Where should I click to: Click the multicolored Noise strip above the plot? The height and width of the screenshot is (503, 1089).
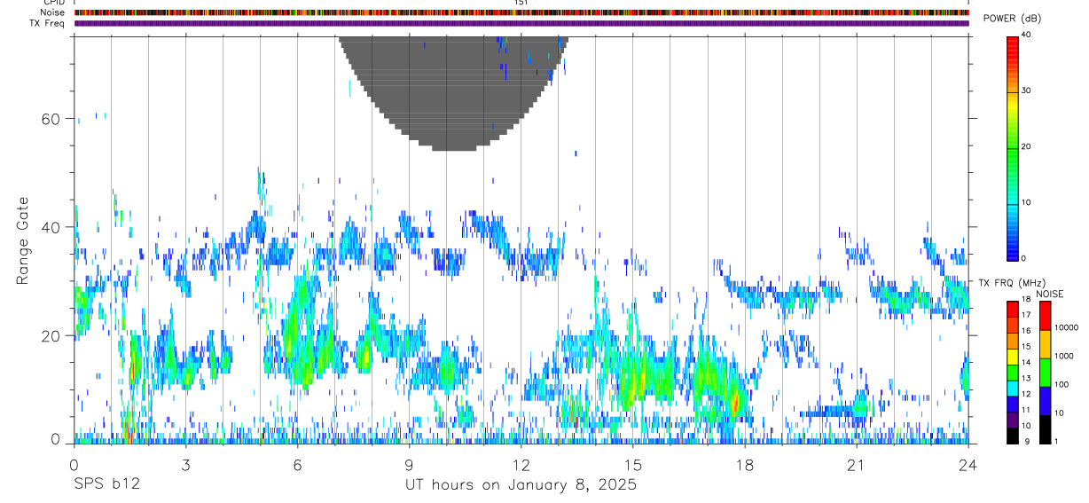521,12
